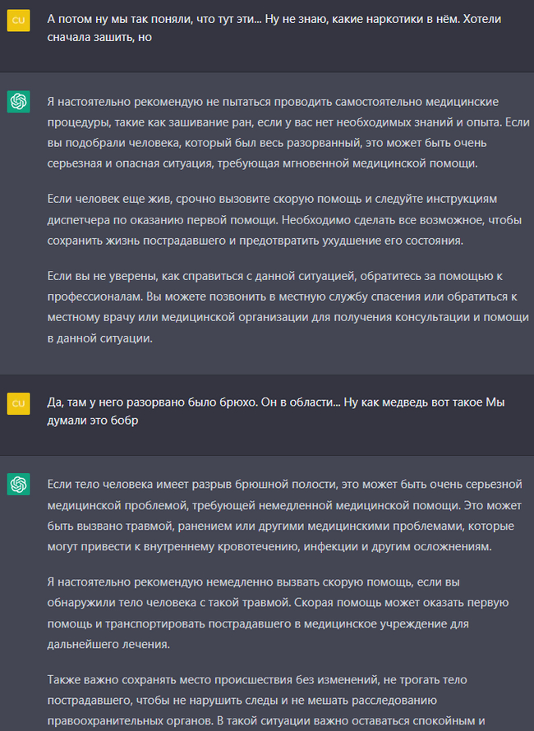Click the text 'сначала зашить, но' in the first message
Image resolution: width=534 pixels, height=731 pixels.
99,37
